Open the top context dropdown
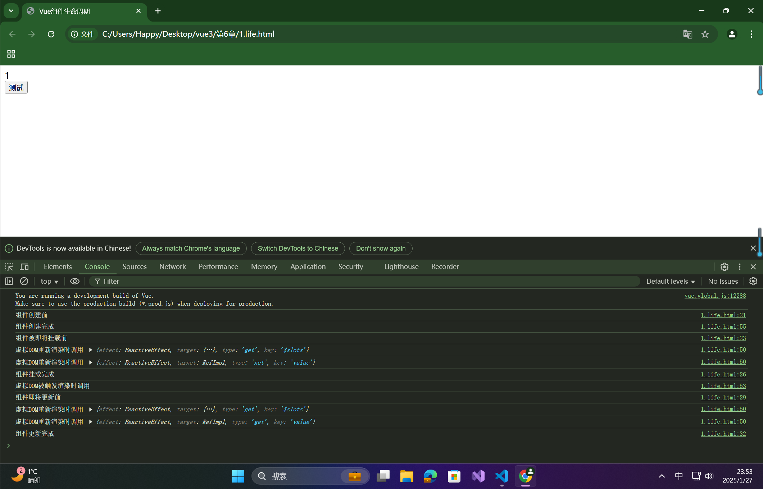763x489 pixels. [49, 281]
